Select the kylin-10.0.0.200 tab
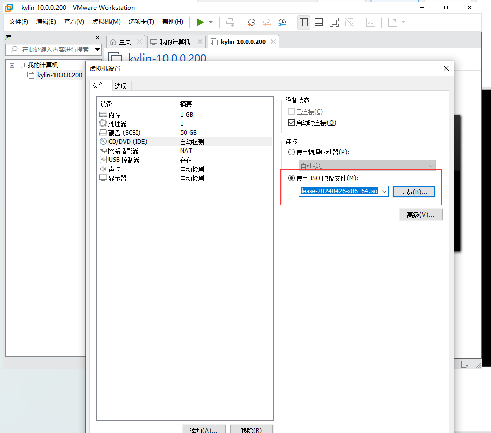Image resolution: width=491 pixels, height=433 pixels. click(243, 42)
